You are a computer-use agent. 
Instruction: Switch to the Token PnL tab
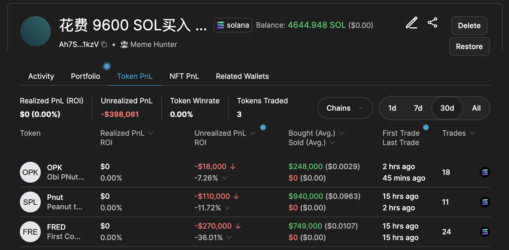pos(135,76)
